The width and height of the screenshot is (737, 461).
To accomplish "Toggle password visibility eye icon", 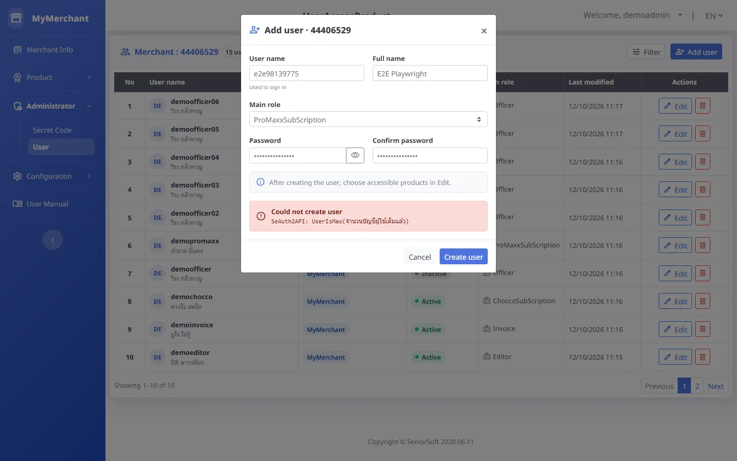I will 355,155.
